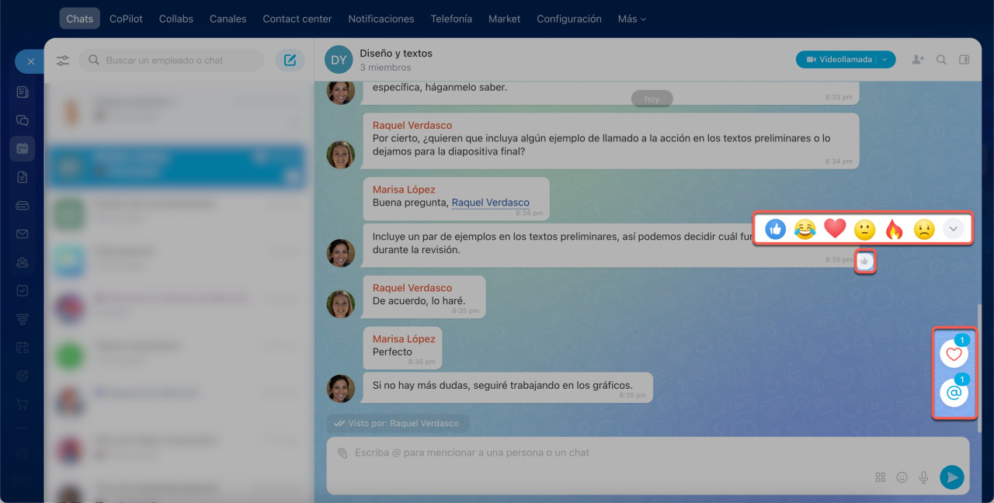The height and width of the screenshot is (503, 994).
Task: Jump to the unread heart reaction
Action: pos(954,354)
